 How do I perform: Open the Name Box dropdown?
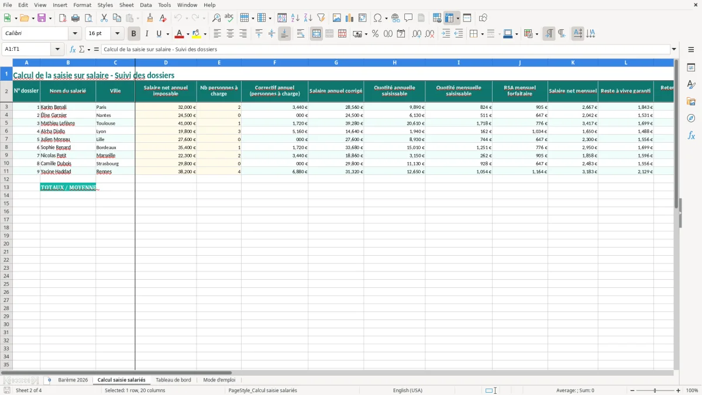(x=57, y=50)
